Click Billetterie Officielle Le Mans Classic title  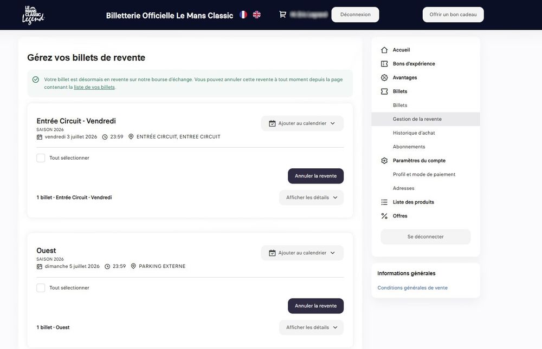coord(169,16)
